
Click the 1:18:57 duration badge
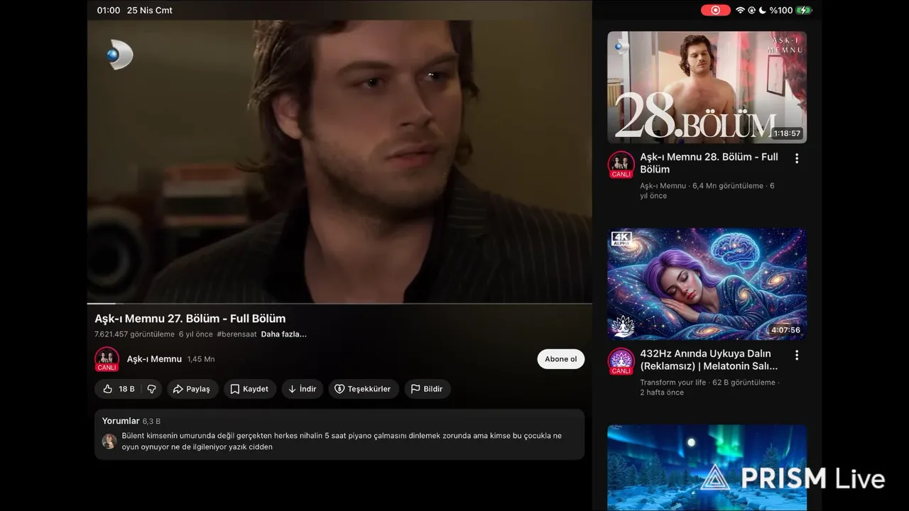pos(787,133)
